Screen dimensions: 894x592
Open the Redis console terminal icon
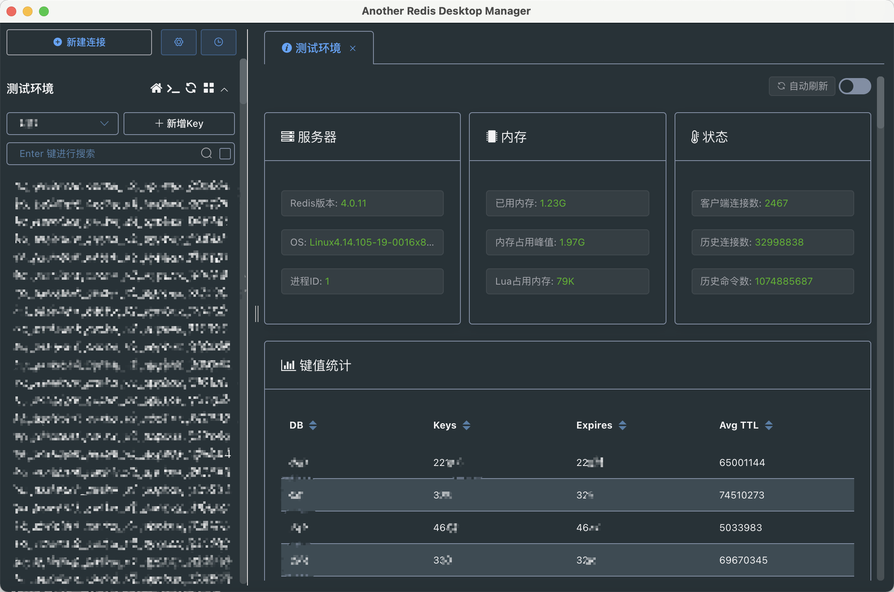point(173,88)
